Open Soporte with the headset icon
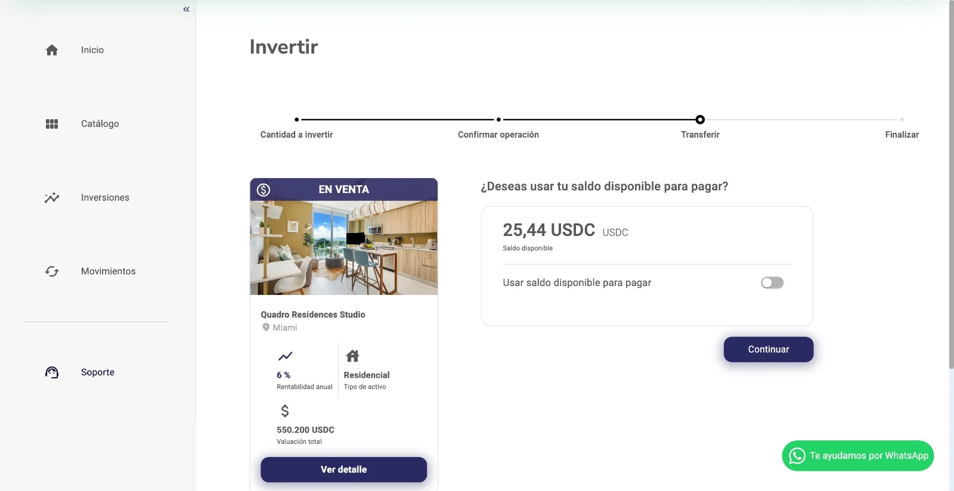 [x=51, y=372]
